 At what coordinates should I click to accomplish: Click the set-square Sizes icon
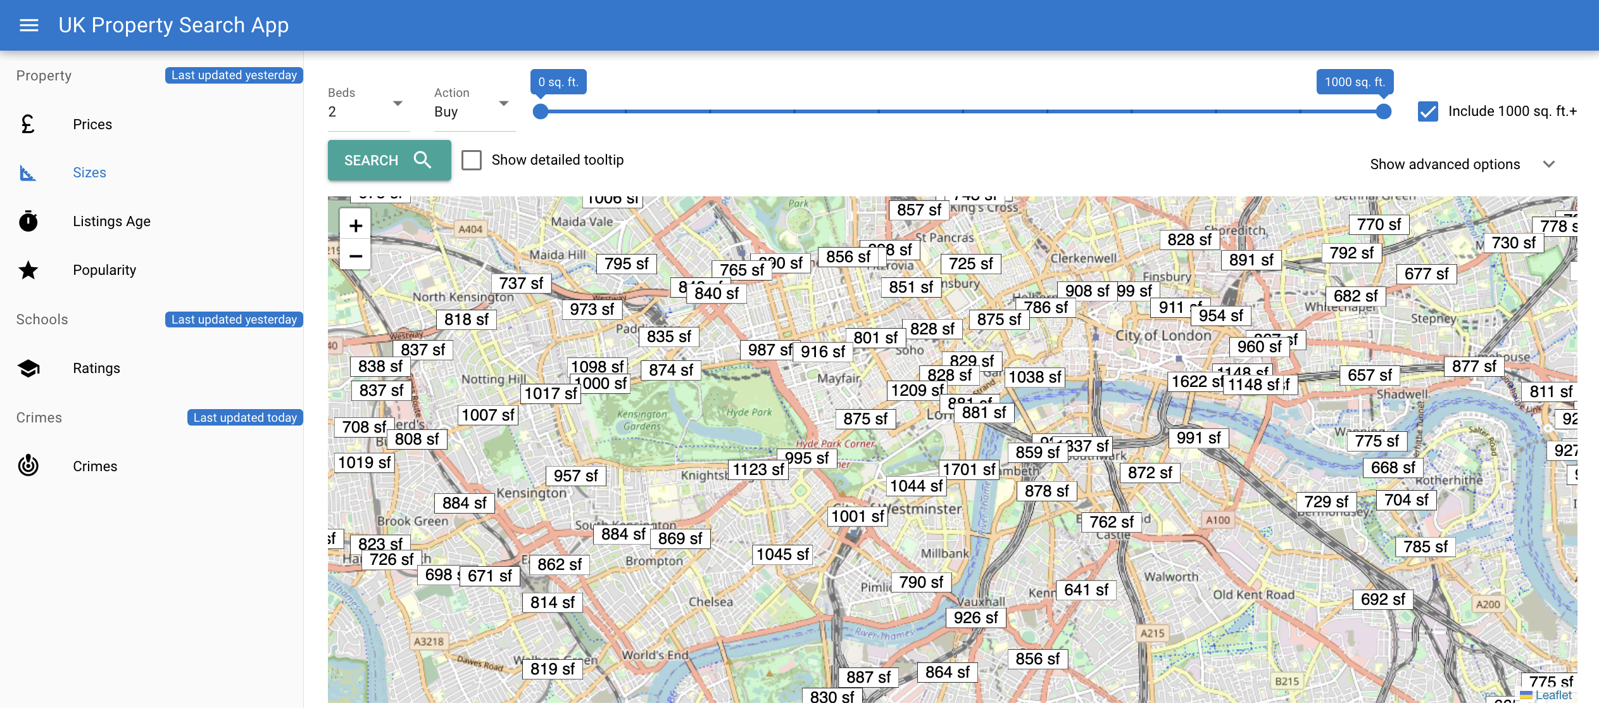coord(28,173)
